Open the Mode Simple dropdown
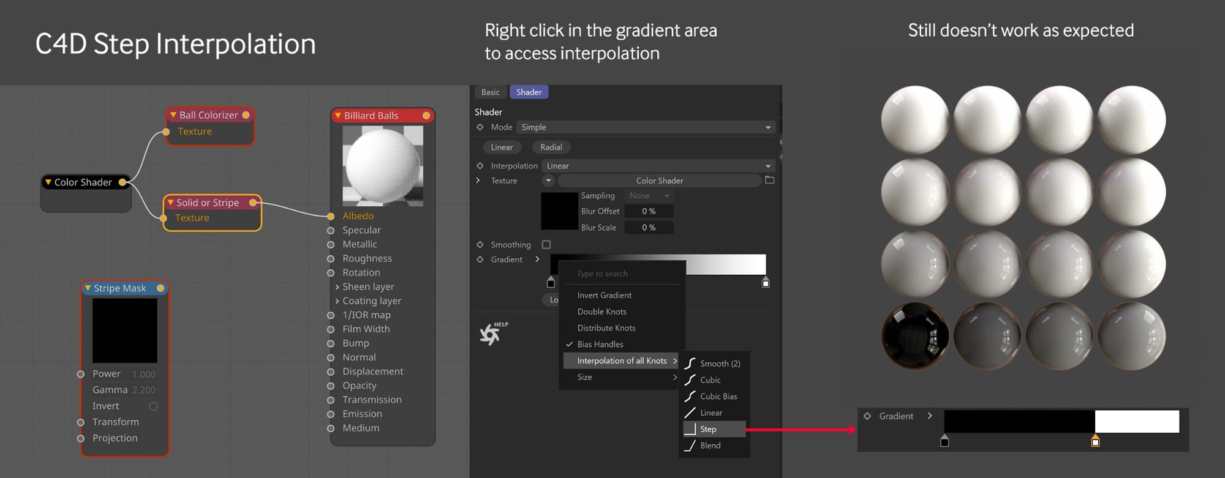 [x=646, y=127]
